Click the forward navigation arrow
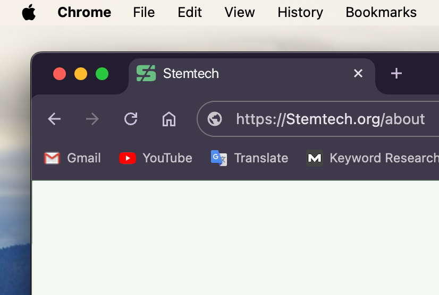This screenshot has width=439, height=295. coord(92,119)
